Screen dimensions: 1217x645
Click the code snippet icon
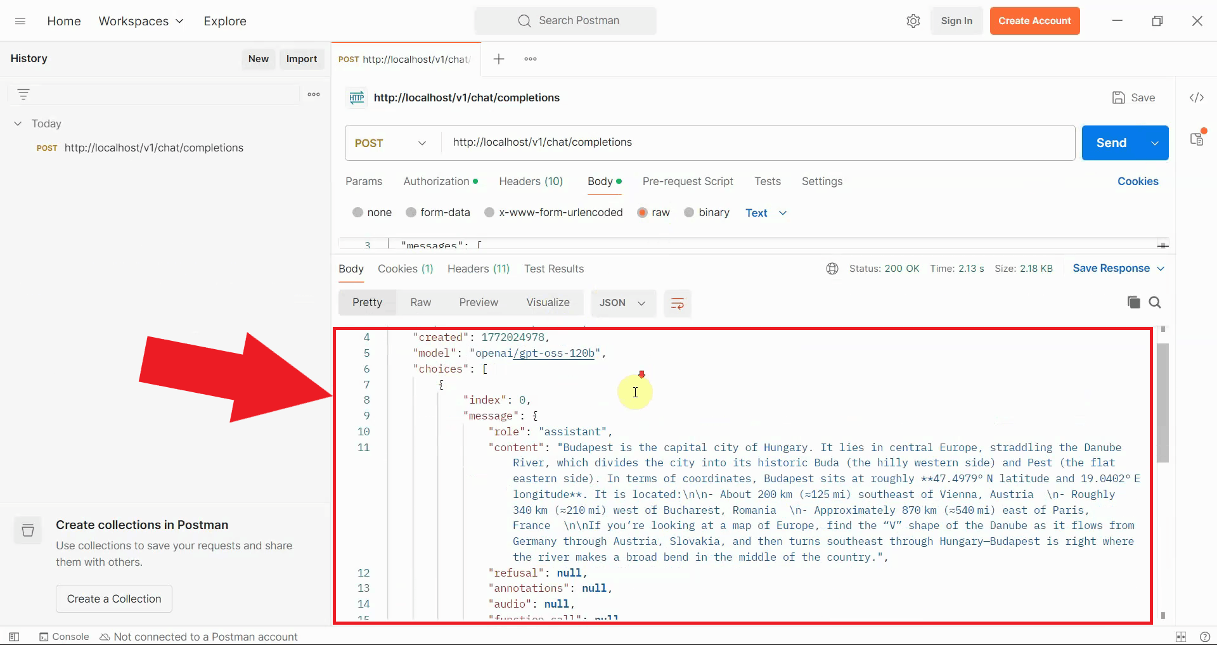[x=1196, y=98]
